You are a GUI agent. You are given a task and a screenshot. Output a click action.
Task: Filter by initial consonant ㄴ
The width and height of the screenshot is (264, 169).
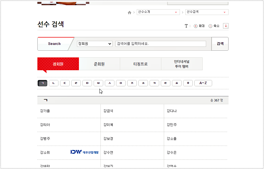click(x=54, y=83)
